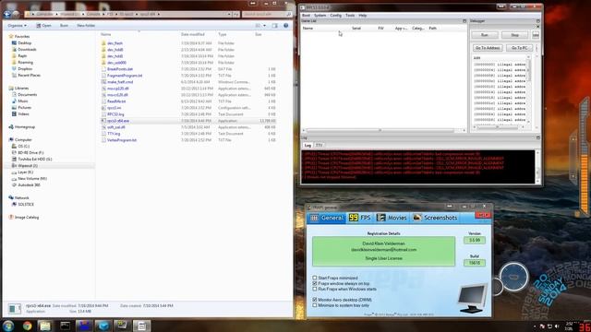The height and width of the screenshot is (332, 591).
Task: Select the RPCS3.log file
Action: [x=115, y=114]
